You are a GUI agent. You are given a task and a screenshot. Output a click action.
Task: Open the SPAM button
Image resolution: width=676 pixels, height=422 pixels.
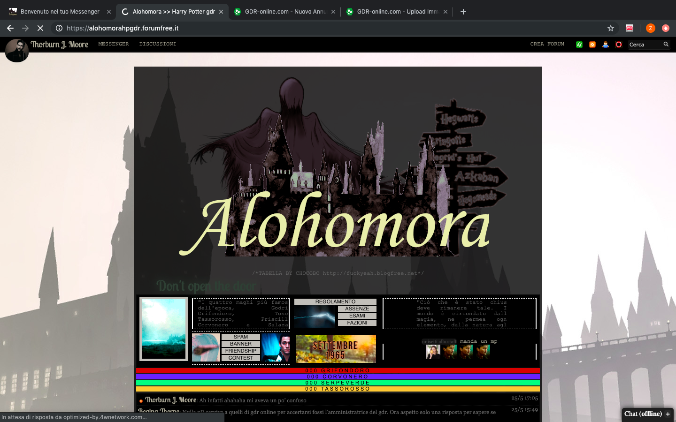[241, 337]
